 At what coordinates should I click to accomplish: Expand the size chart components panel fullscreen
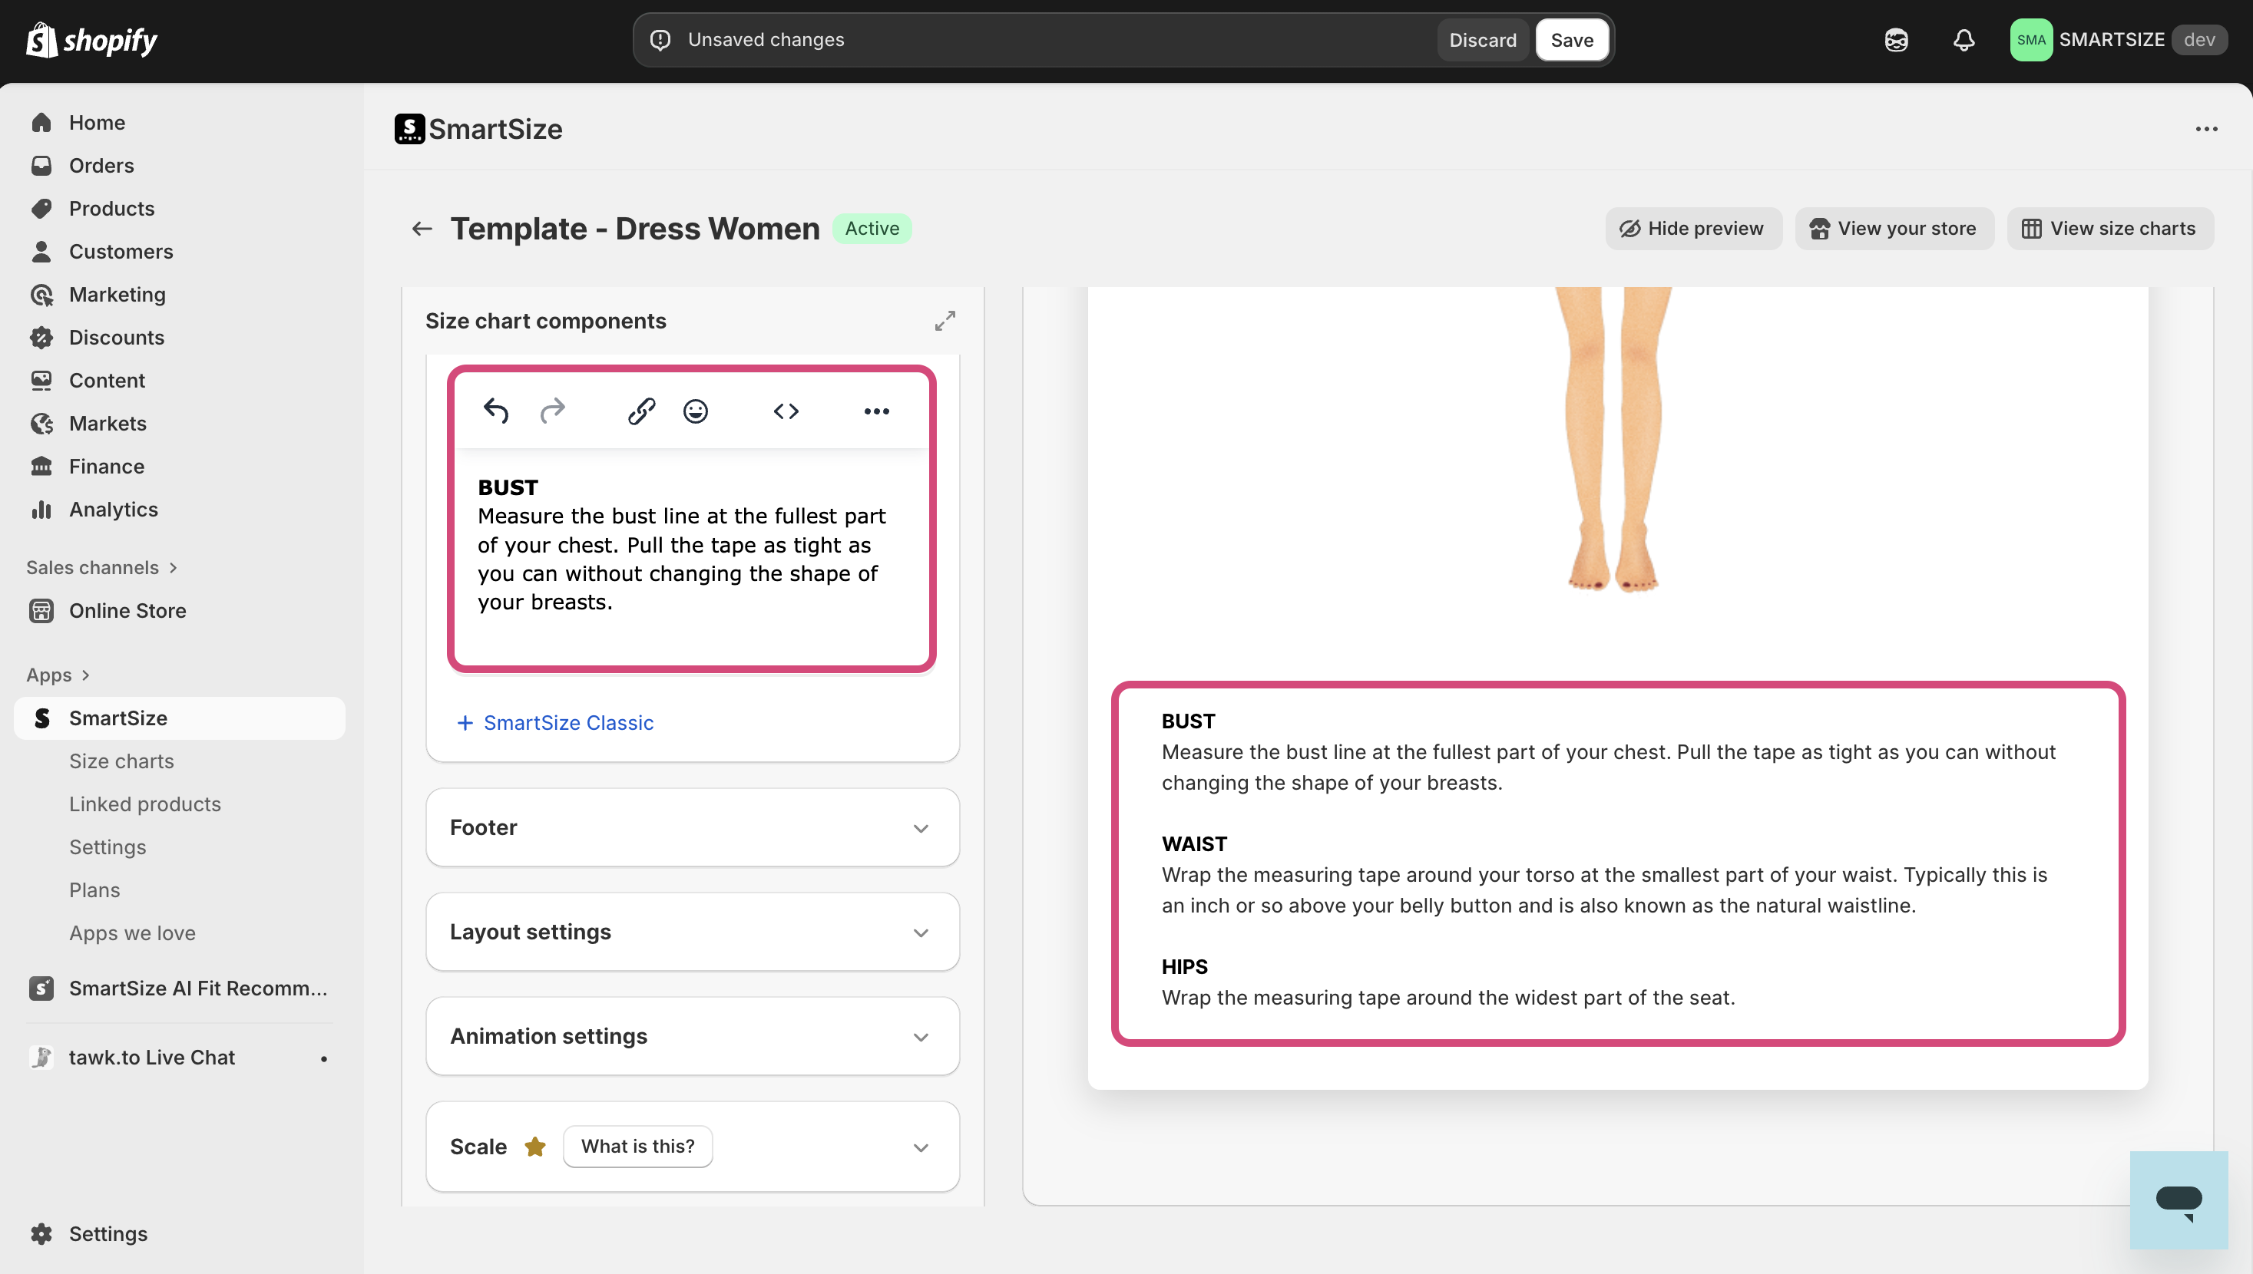click(x=945, y=321)
